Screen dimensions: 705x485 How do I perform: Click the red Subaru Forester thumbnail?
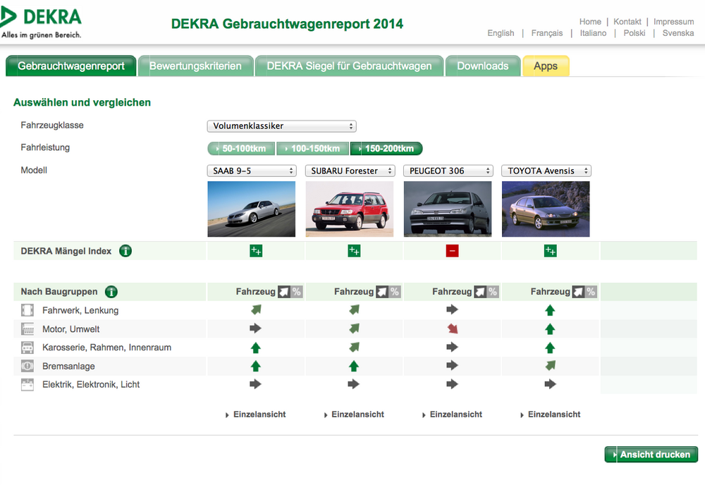tap(350, 209)
